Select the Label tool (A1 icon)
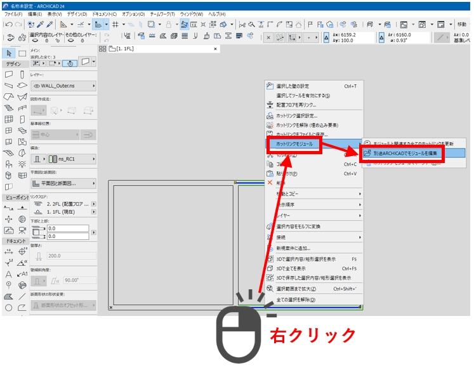The width and height of the screenshot is (474, 368). tap(22, 274)
